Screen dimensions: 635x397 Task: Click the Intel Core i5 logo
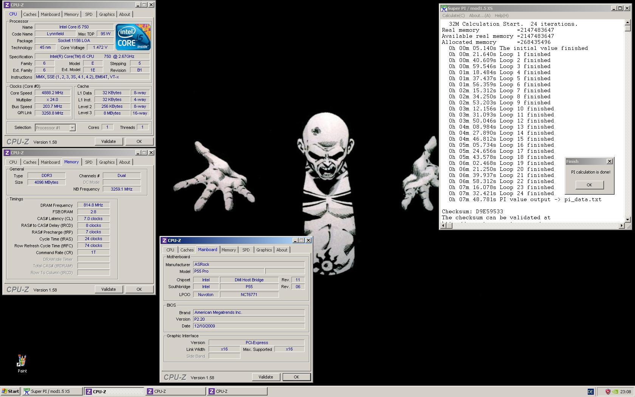(x=133, y=37)
